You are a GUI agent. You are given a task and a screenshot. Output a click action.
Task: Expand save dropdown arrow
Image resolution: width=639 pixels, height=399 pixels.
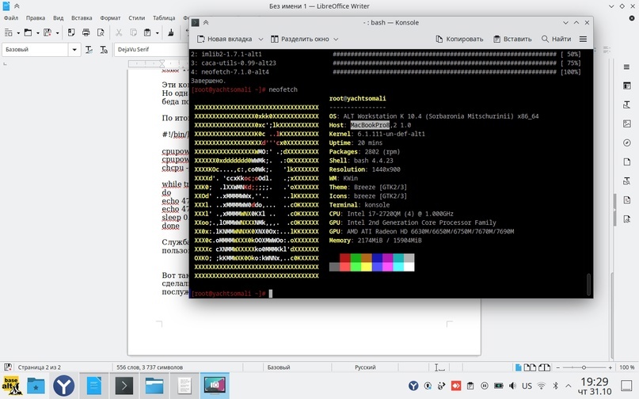57,33
